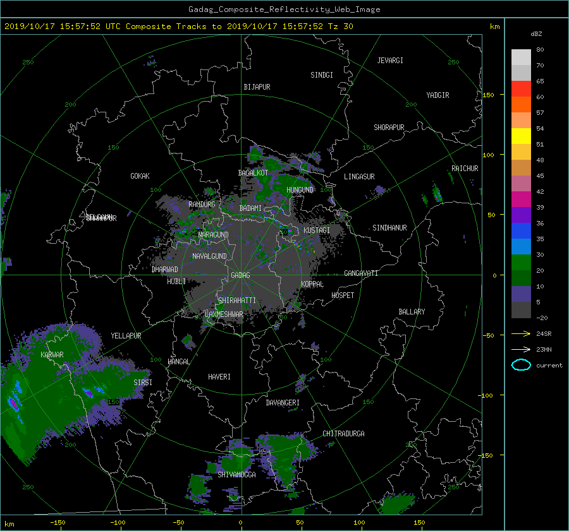569x531 pixels.
Task: Click the SHIVAMOGGA city label
Action: click(x=236, y=475)
